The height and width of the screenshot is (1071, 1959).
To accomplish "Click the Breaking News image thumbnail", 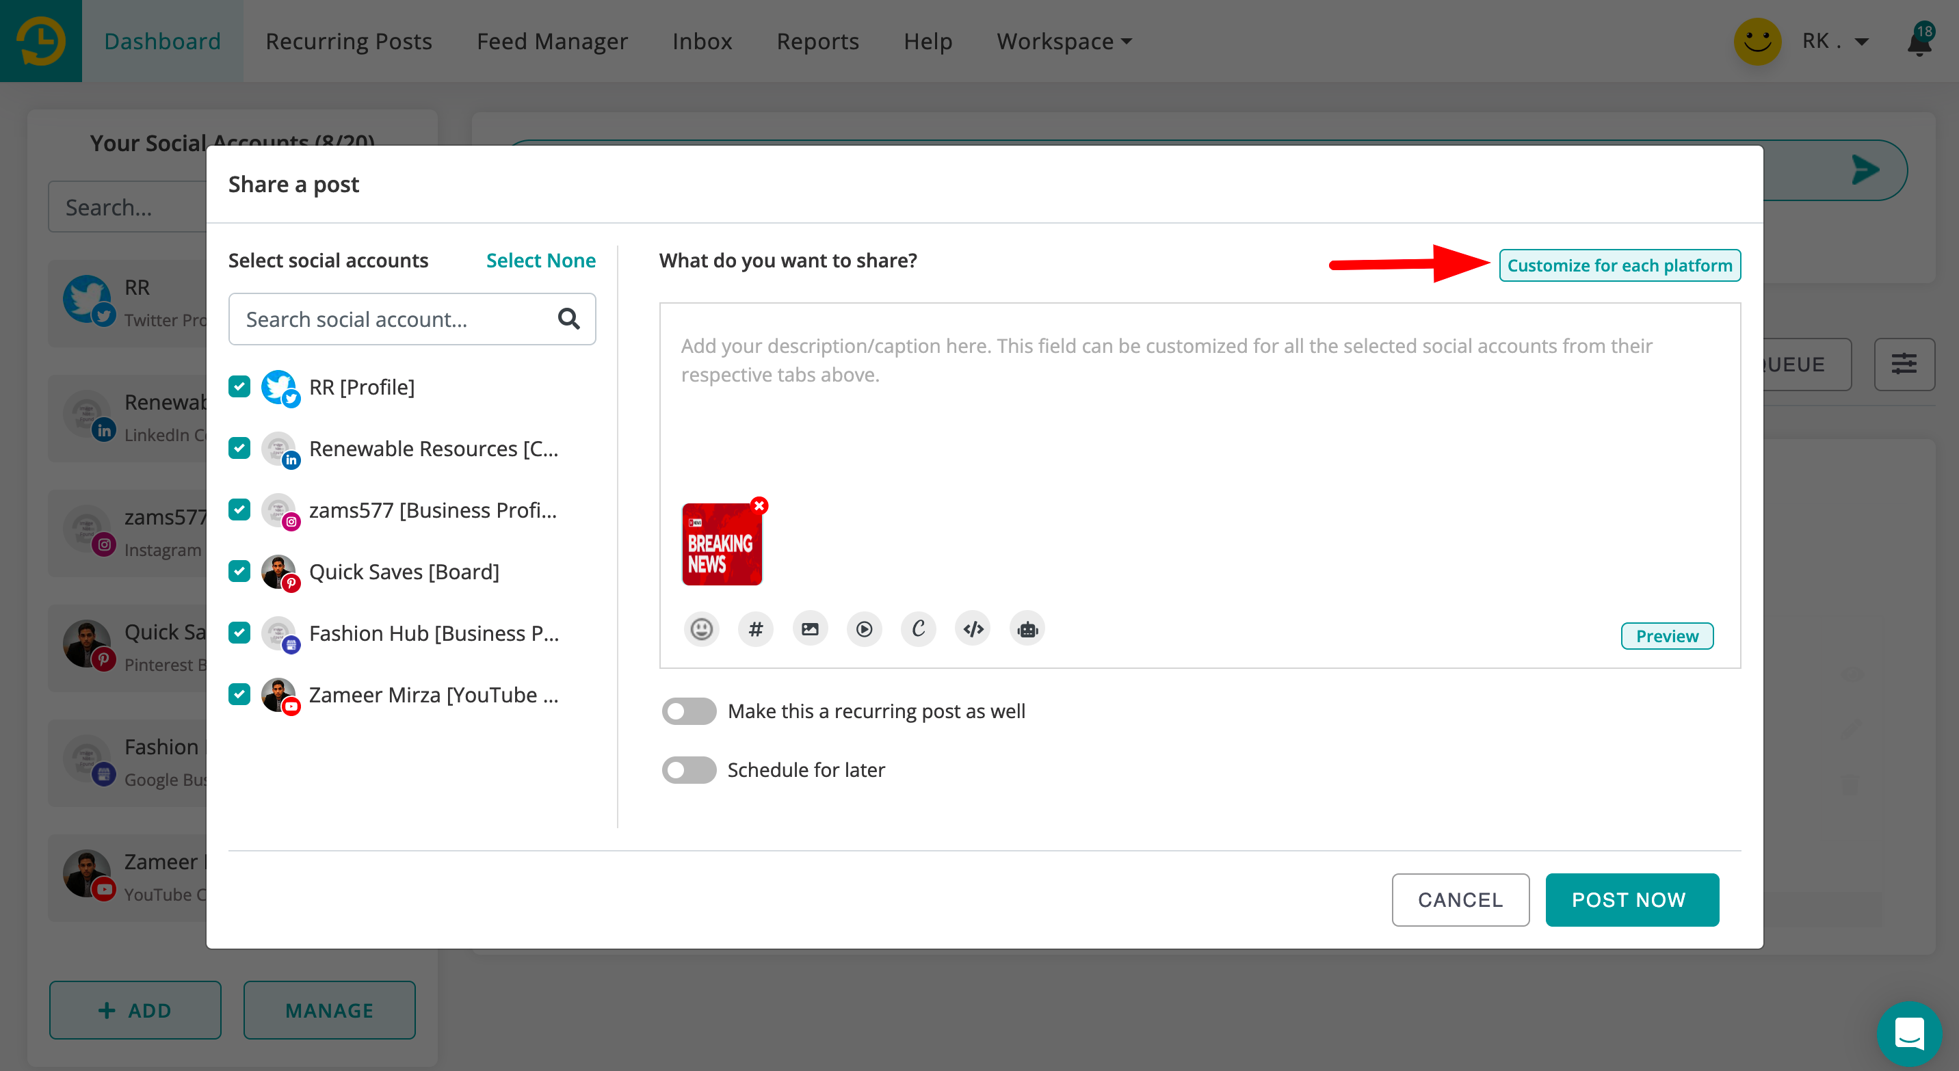I will (721, 544).
